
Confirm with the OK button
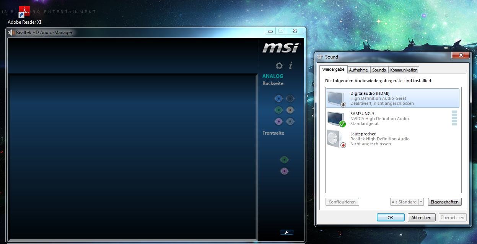click(x=391, y=218)
